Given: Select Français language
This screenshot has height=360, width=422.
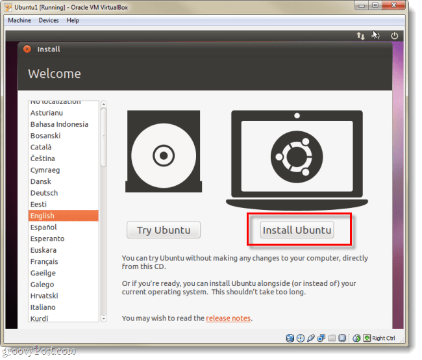Looking at the screenshot, I should point(64,261).
